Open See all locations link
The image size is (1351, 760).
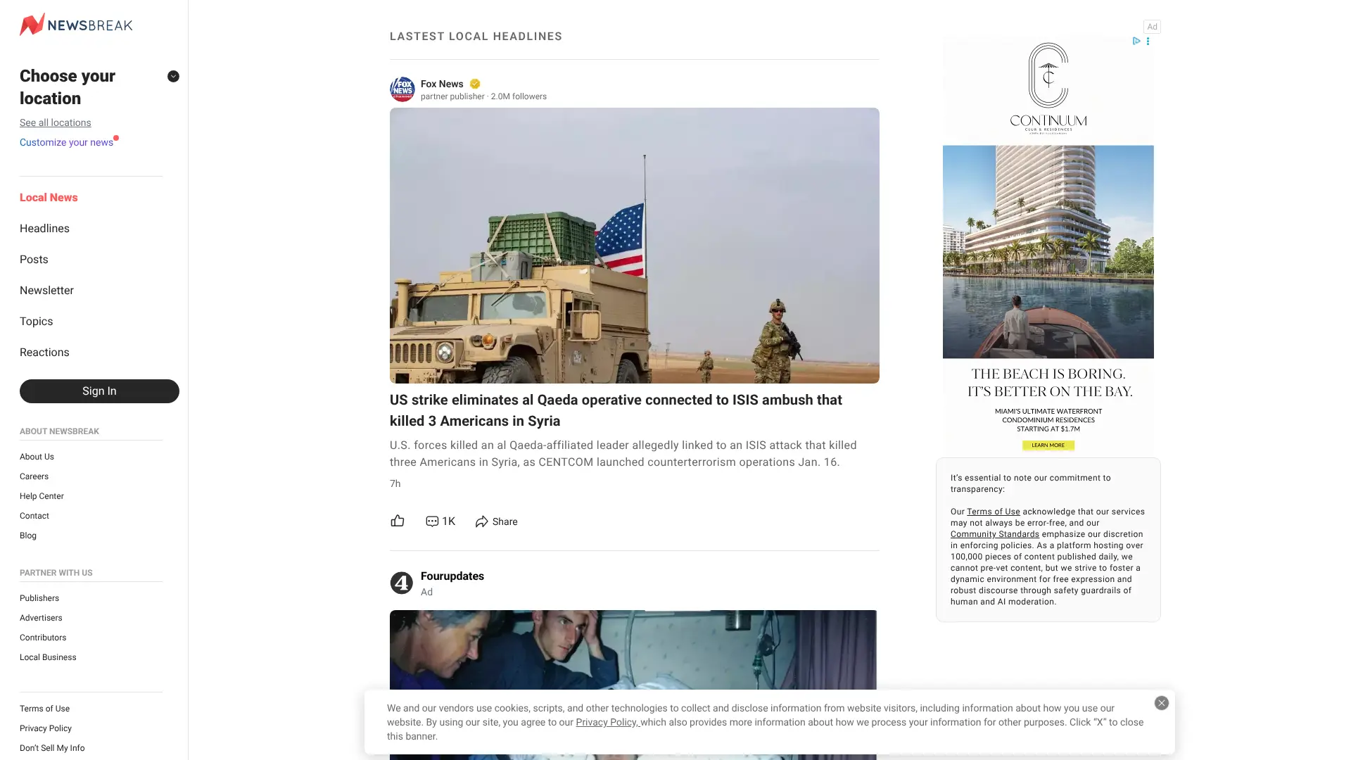tap(56, 122)
